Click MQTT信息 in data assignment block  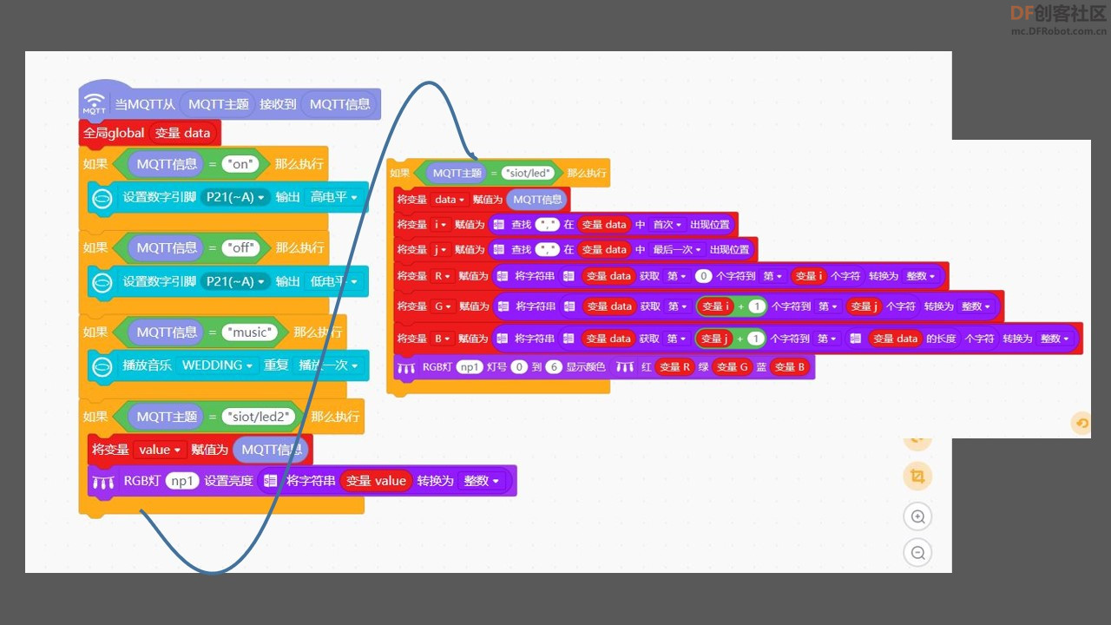(537, 200)
